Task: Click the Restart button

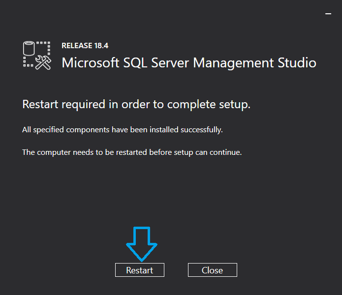Action: tap(139, 270)
